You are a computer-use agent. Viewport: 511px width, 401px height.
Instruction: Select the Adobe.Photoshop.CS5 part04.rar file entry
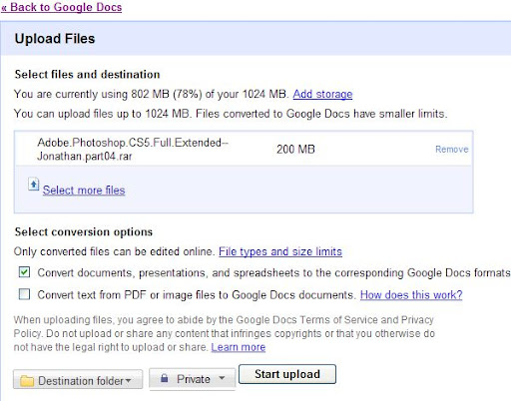pyautogui.click(x=133, y=150)
